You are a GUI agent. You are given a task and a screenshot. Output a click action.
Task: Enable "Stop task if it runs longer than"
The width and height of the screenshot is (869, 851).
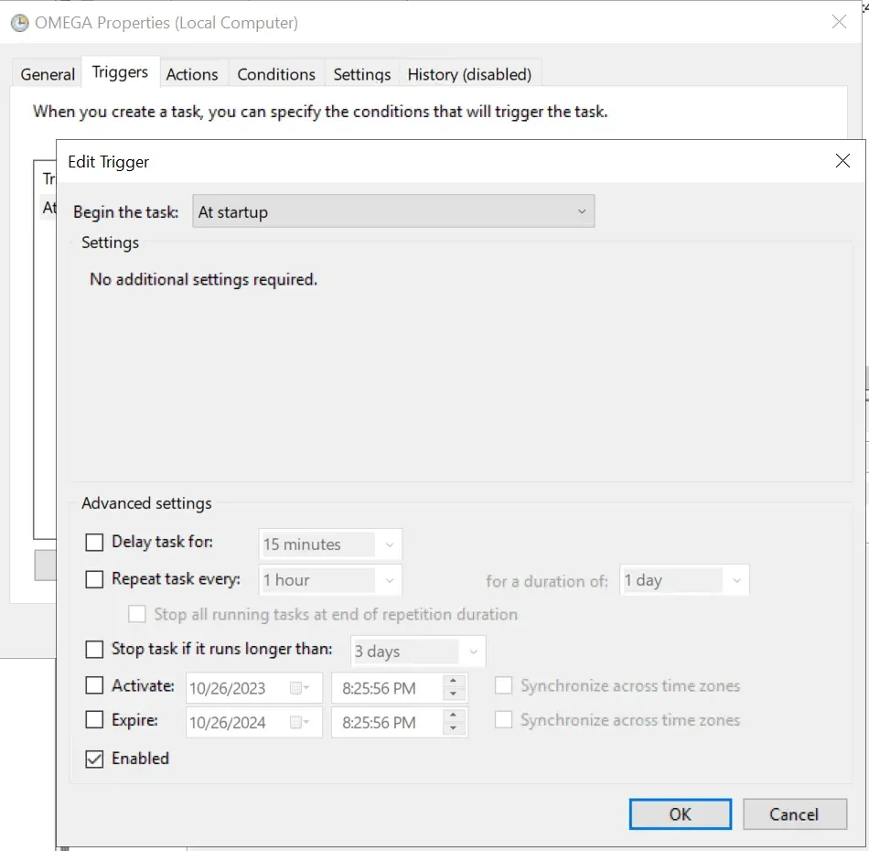94,649
